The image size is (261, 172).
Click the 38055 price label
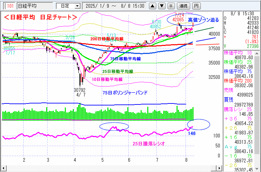(x=9, y=48)
